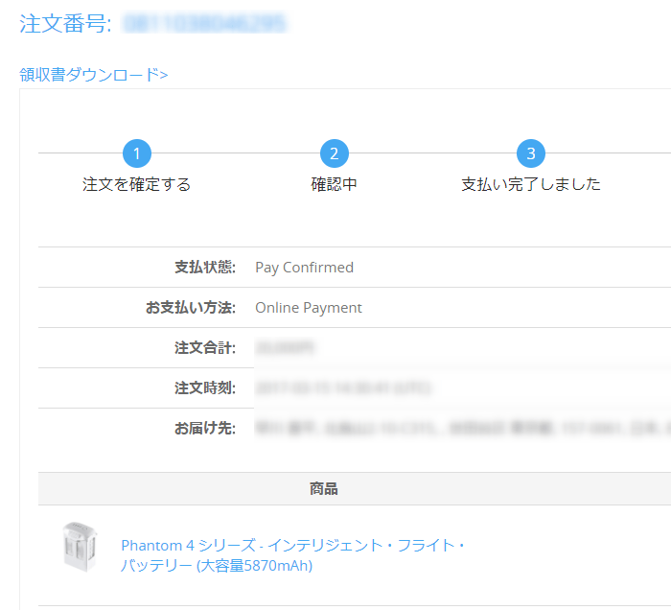
Task: Click the お届け先 label
Action: coord(205,428)
